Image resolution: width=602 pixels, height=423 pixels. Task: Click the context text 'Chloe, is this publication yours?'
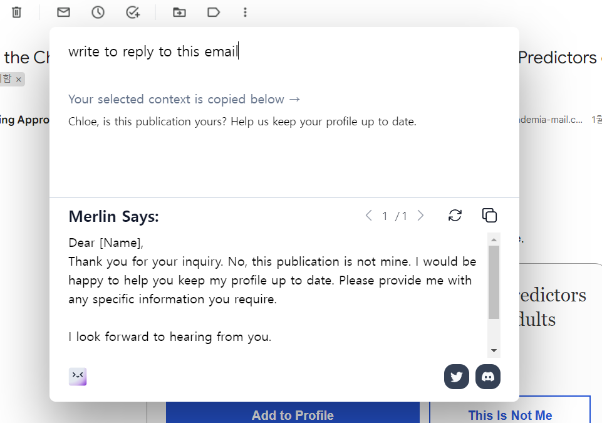(x=147, y=122)
